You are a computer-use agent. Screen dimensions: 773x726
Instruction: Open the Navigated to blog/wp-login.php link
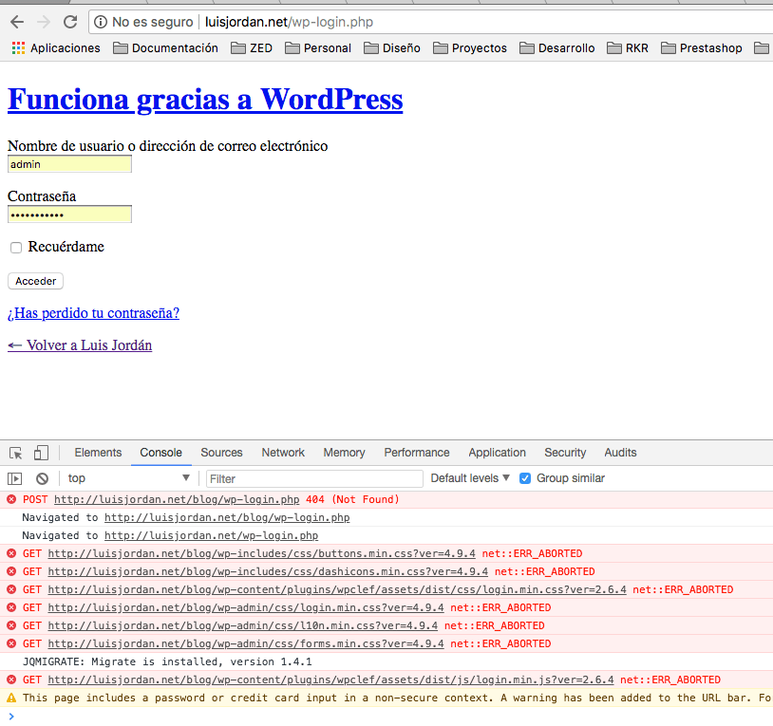tap(227, 517)
